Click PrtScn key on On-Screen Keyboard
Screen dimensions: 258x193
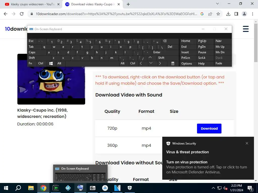[188, 58]
